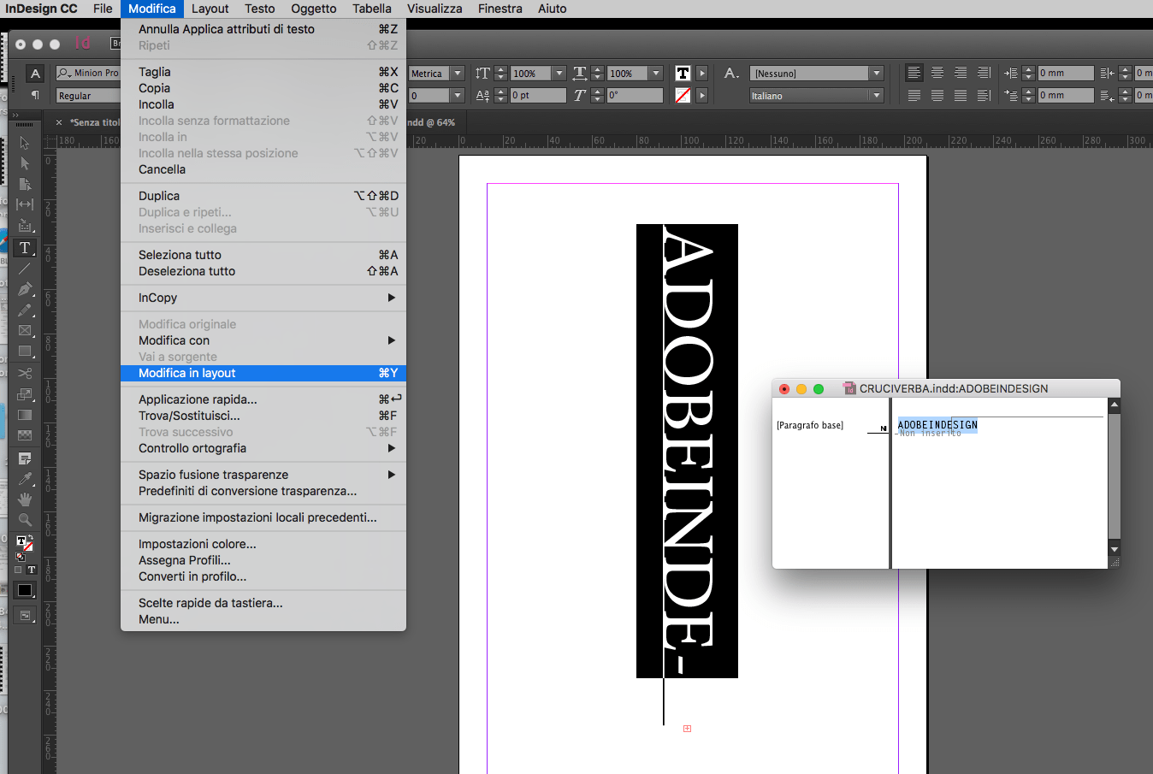This screenshot has height=774, width=1153.
Task: Select the Scissors tool
Action: pos(25,373)
